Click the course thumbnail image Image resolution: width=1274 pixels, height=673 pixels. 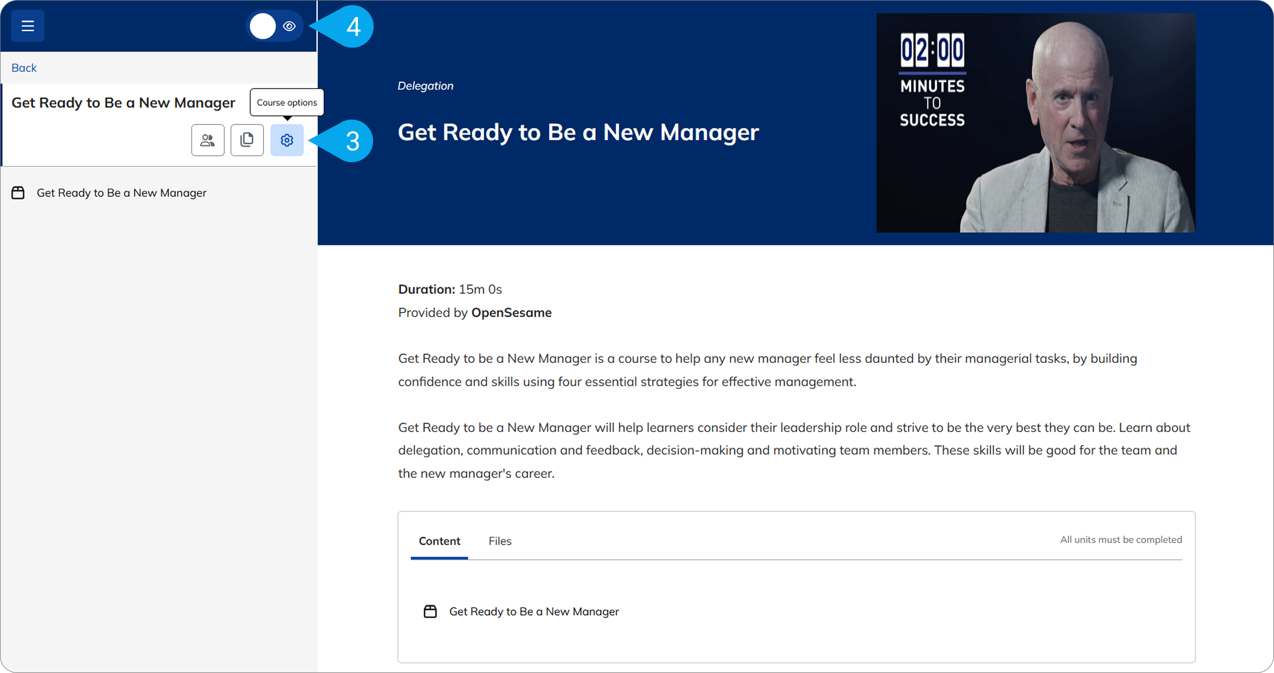point(1035,123)
